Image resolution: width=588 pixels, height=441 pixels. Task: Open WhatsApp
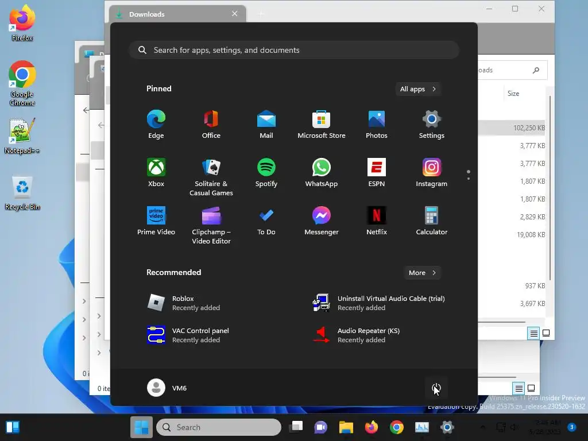[322, 172]
